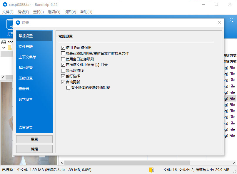The width and height of the screenshot is (237, 174).
Task: Switch to the 压缩设置 settings section
Action: point(34,78)
